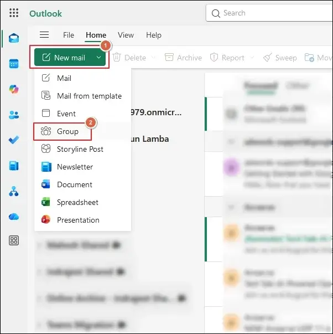333x334 pixels.
Task: Switch to the View tab
Action: tap(126, 35)
